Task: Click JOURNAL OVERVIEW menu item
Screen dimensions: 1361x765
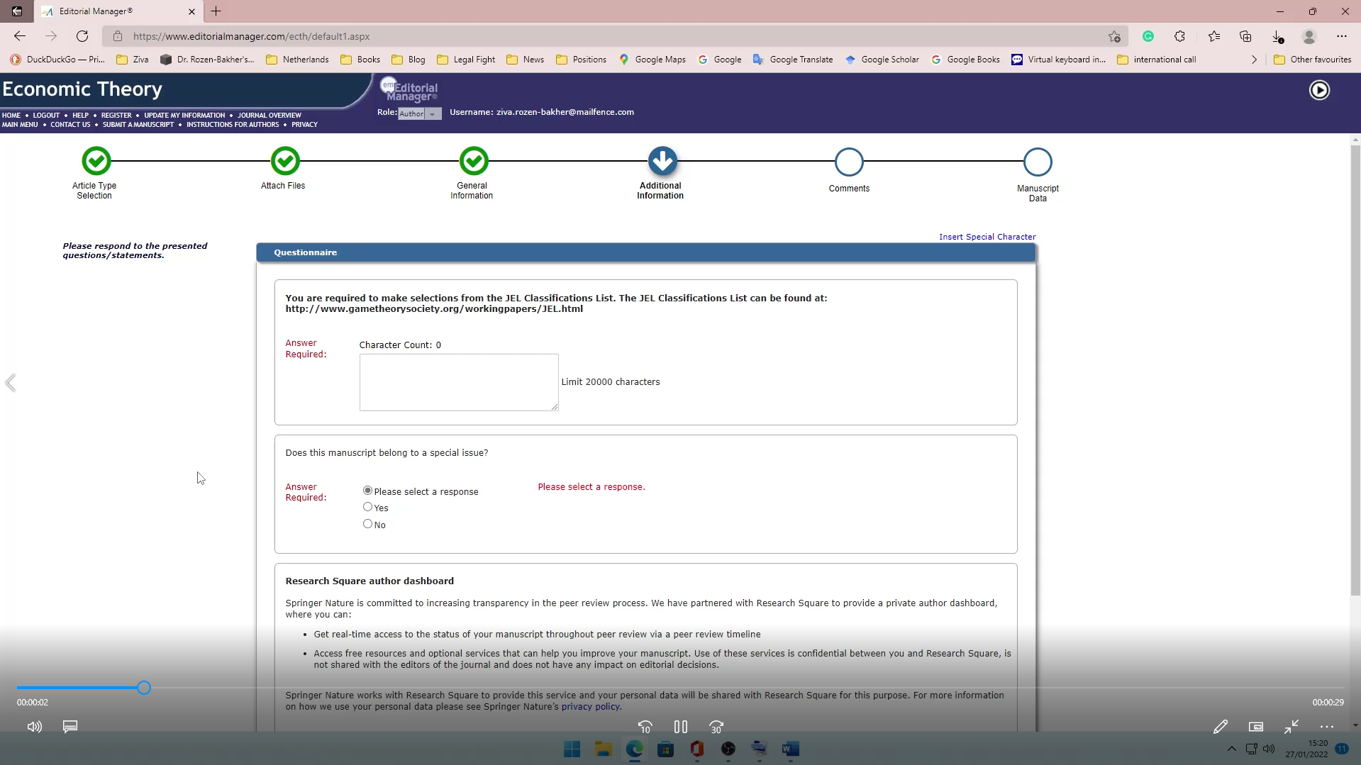Action: tap(270, 116)
